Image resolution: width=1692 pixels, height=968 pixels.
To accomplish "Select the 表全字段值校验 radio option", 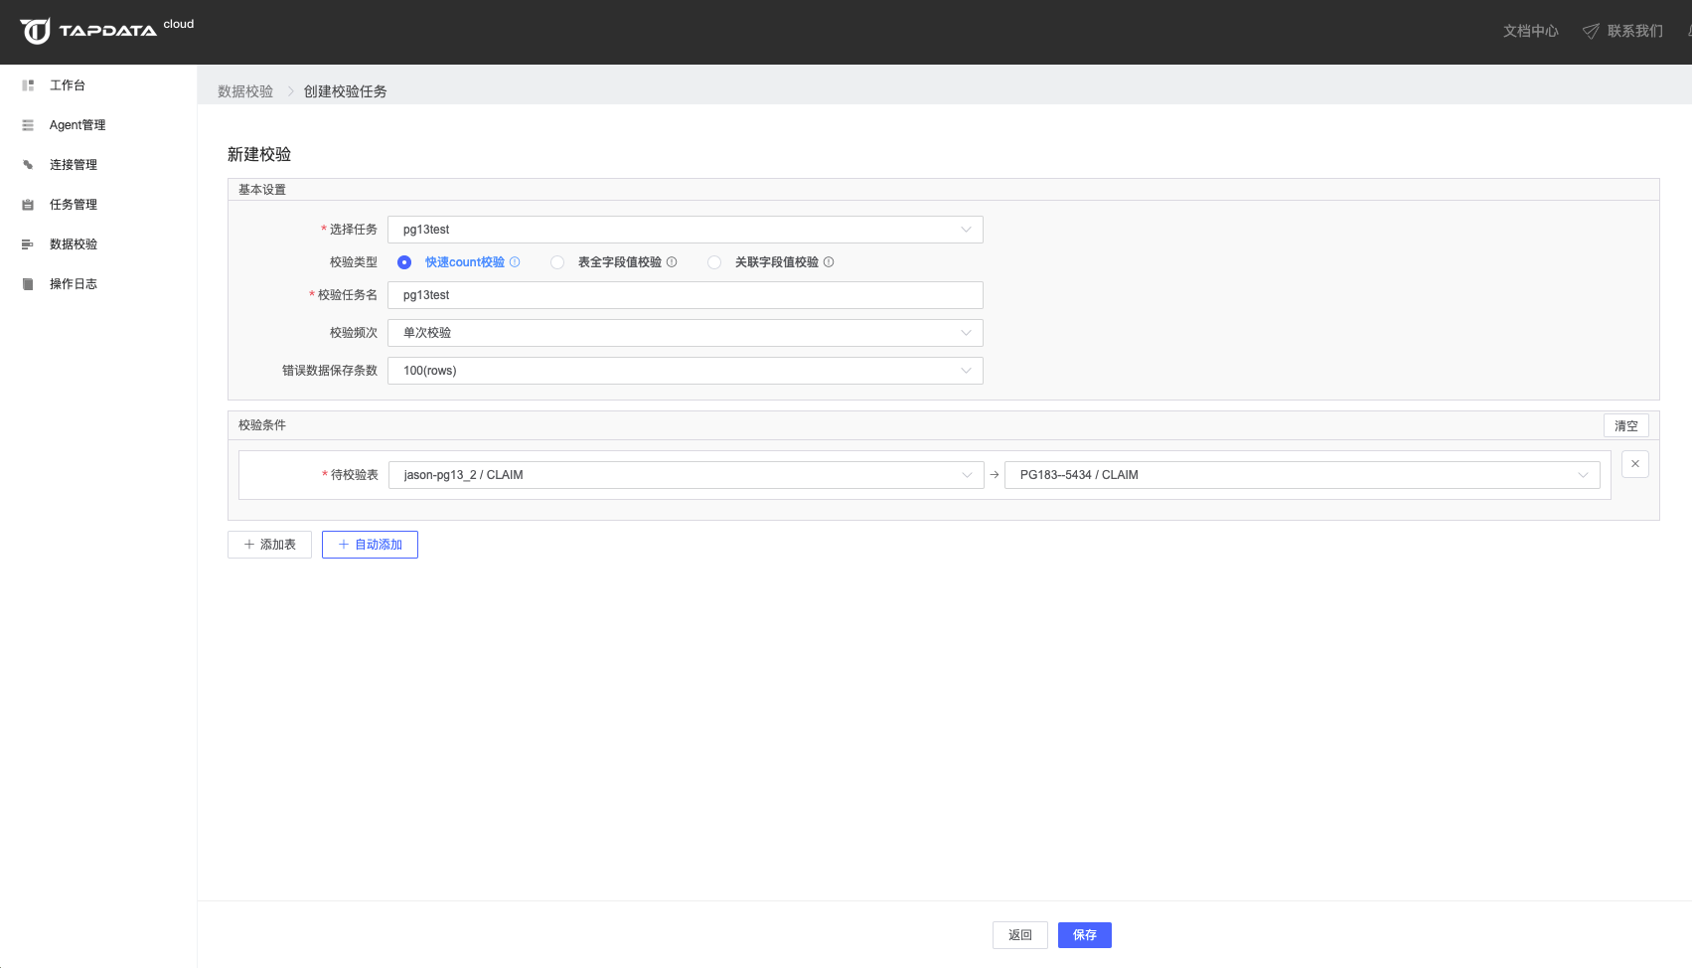I will click(x=557, y=262).
